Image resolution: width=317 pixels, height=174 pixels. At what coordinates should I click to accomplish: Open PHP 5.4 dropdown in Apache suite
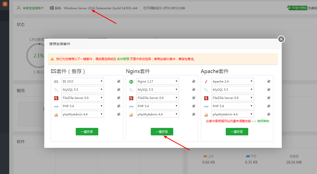[x=233, y=106]
